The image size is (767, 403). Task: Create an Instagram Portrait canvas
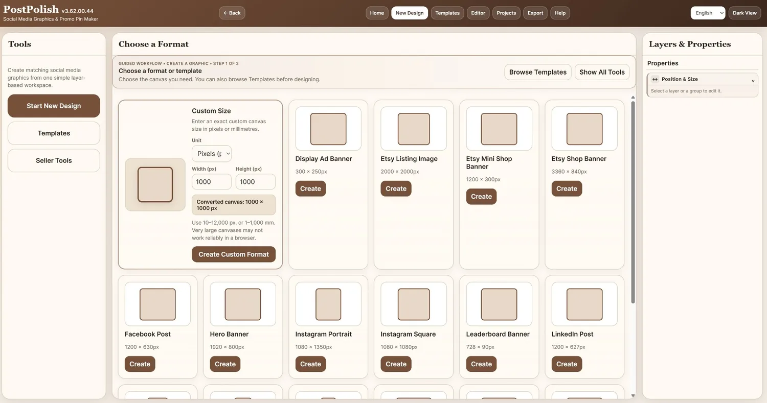[x=310, y=364]
